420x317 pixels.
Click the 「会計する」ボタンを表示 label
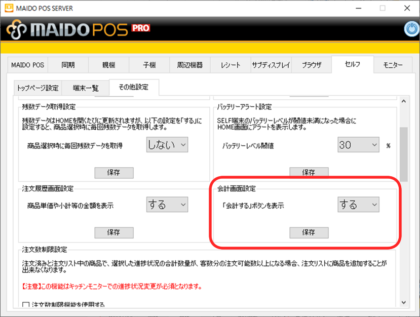coord(253,206)
